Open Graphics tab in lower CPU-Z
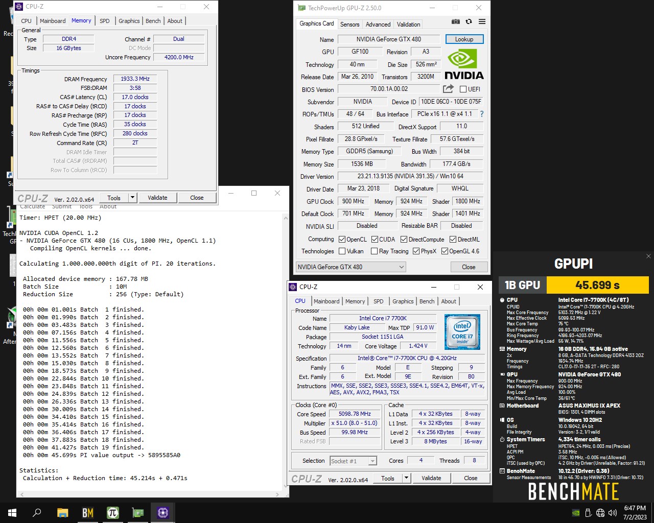This screenshot has width=654, height=523. pos(403,301)
